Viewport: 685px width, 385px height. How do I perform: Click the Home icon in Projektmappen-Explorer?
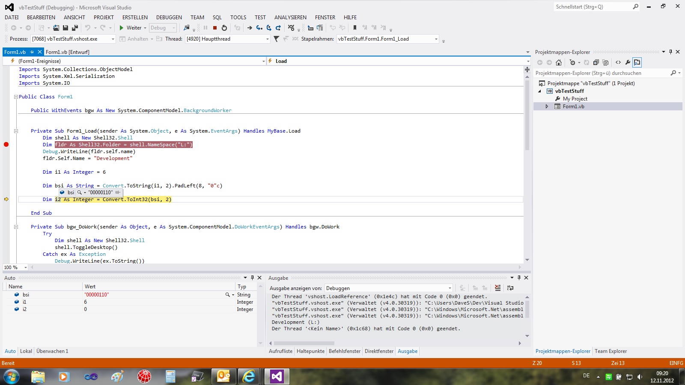tap(559, 62)
